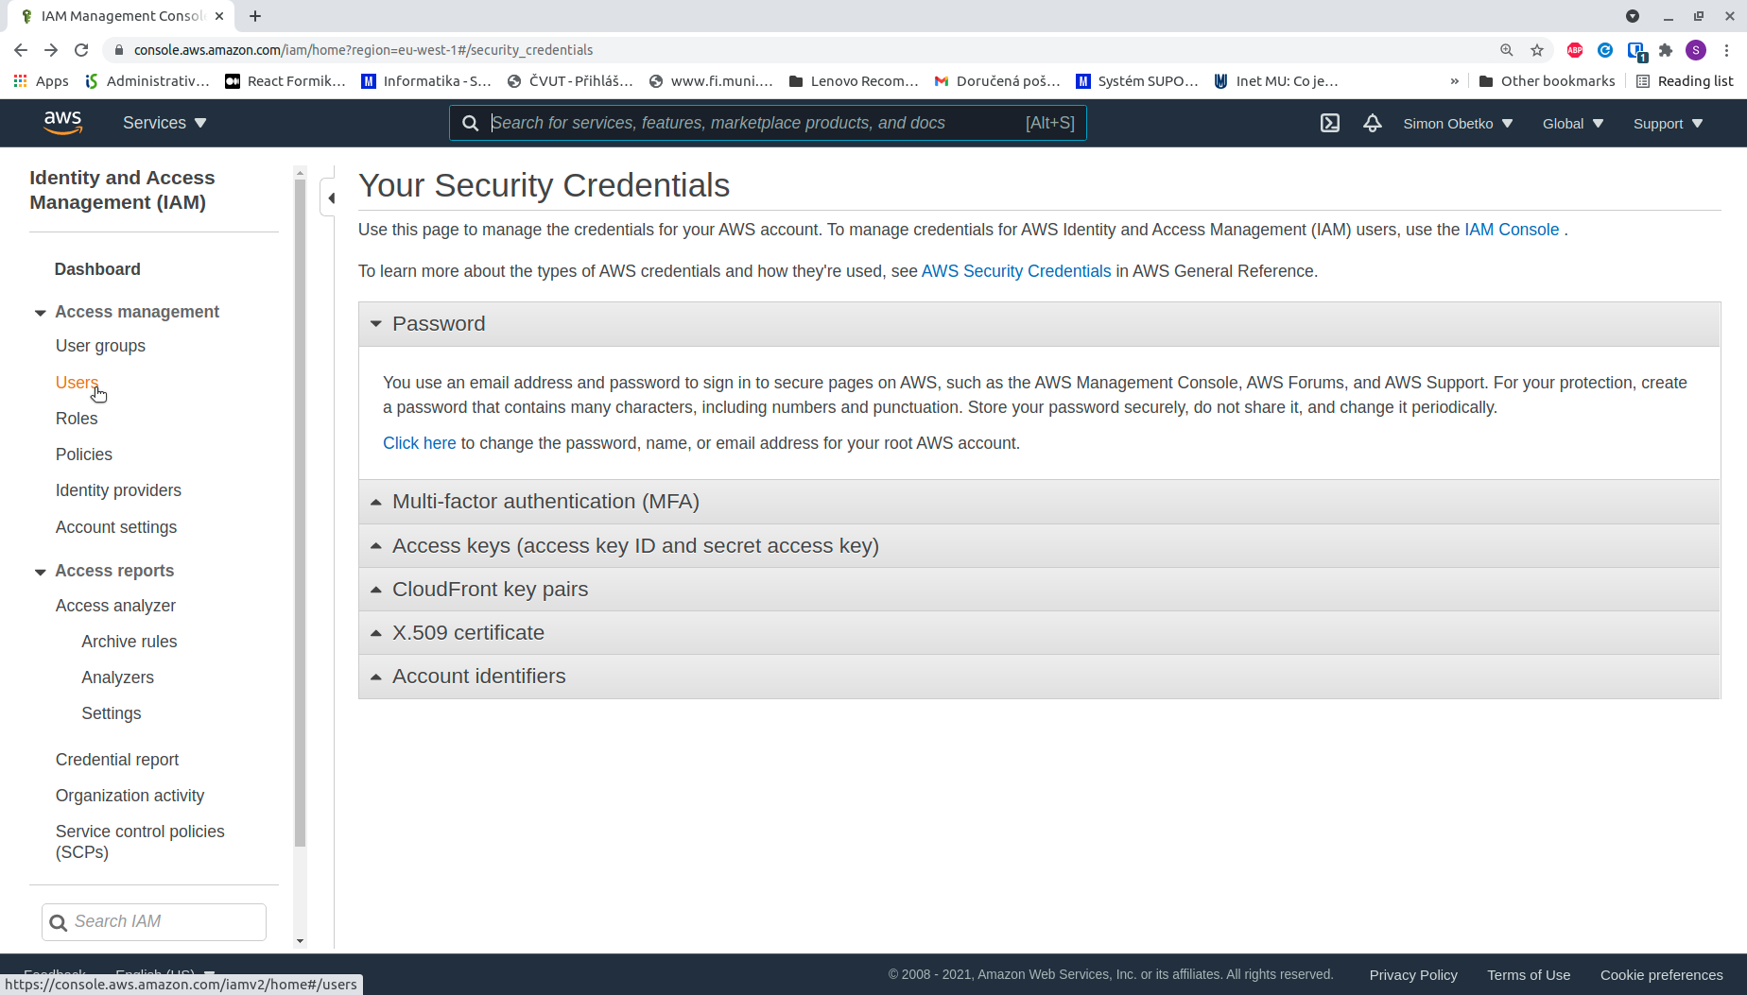This screenshot has height=995, width=1747.
Task: Open the AWS Security Credentials link
Action: click(1016, 271)
